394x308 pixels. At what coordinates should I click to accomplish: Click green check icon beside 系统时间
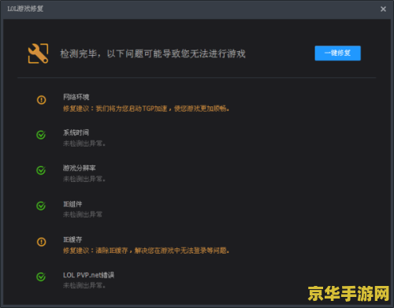click(41, 135)
